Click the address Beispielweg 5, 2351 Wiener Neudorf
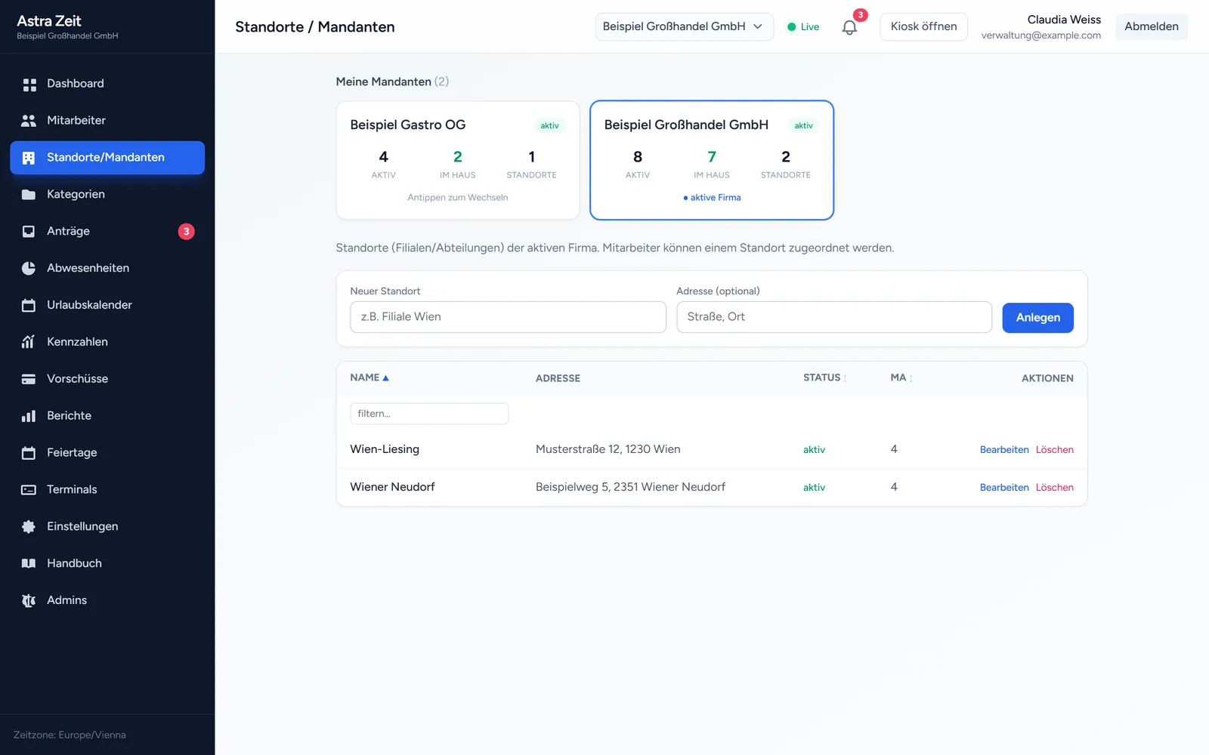The height and width of the screenshot is (755, 1209). 630,487
